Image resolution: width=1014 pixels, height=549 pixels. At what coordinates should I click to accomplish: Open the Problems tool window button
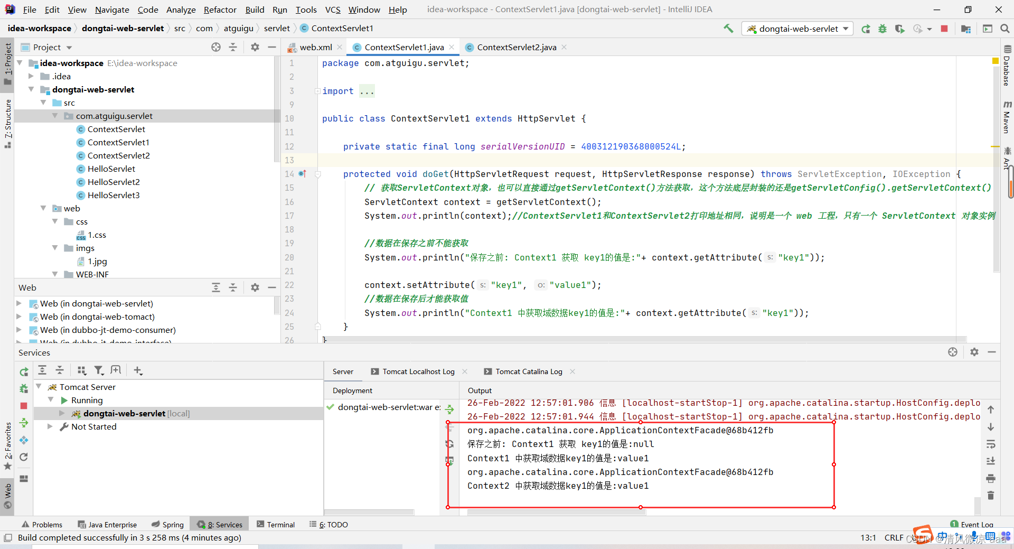pyautogui.click(x=42, y=525)
